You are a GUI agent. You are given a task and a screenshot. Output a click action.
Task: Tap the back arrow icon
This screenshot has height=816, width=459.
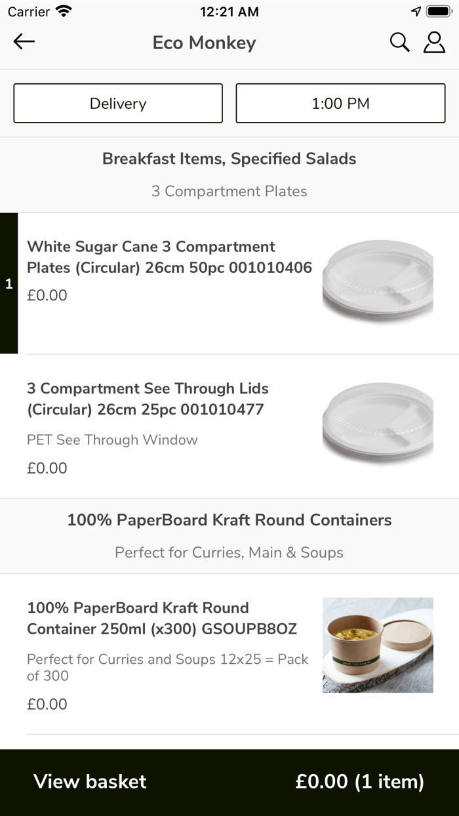(x=24, y=42)
